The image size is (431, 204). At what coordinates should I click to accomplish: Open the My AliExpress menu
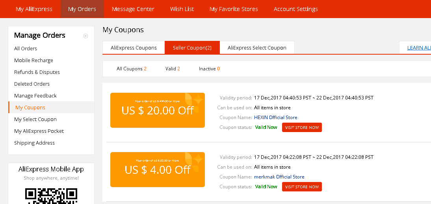pyautogui.click(x=34, y=9)
